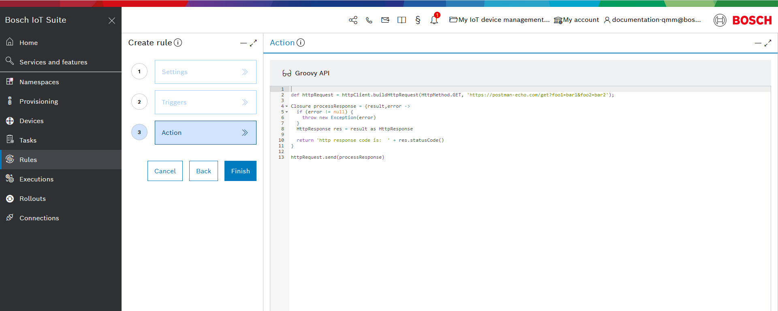The width and height of the screenshot is (778, 311).
Task: Open Tasks in sidebar
Action: coord(61,140)
